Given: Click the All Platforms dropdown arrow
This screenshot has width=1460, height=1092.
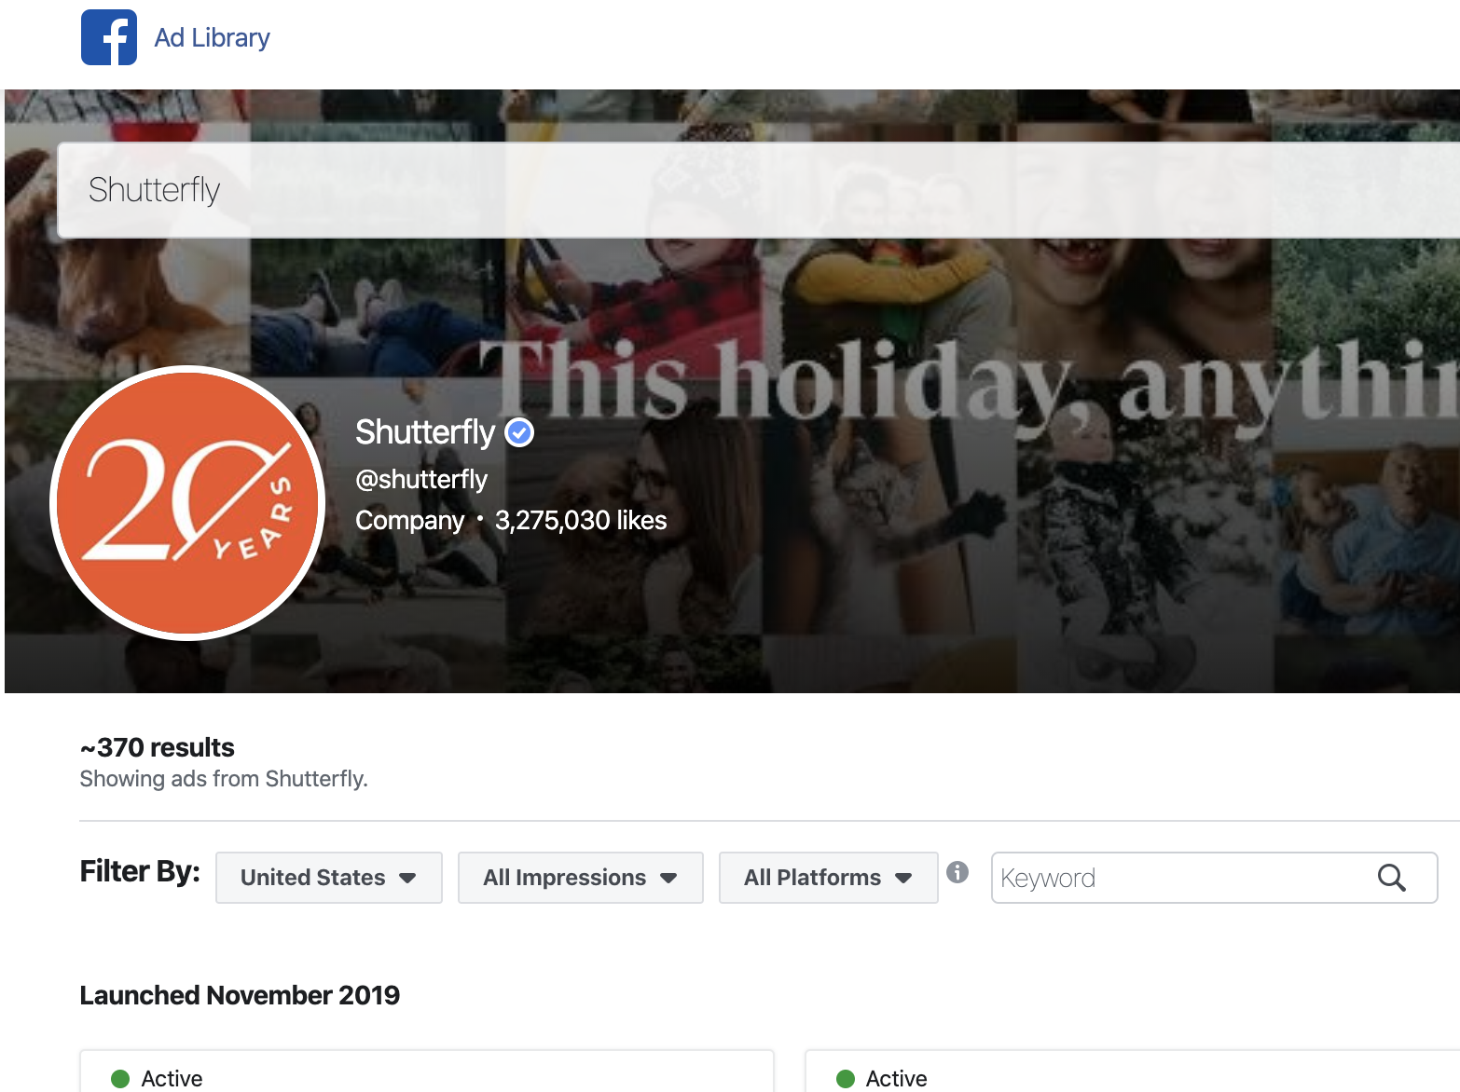Looking at the screenshot, I should pos(903,878).
